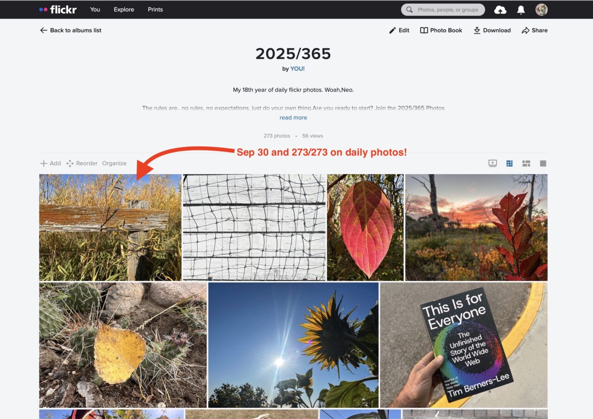Viewport: 593px width, 419px height.
Task: Open the YOU! author link
Action: [297, 69]
